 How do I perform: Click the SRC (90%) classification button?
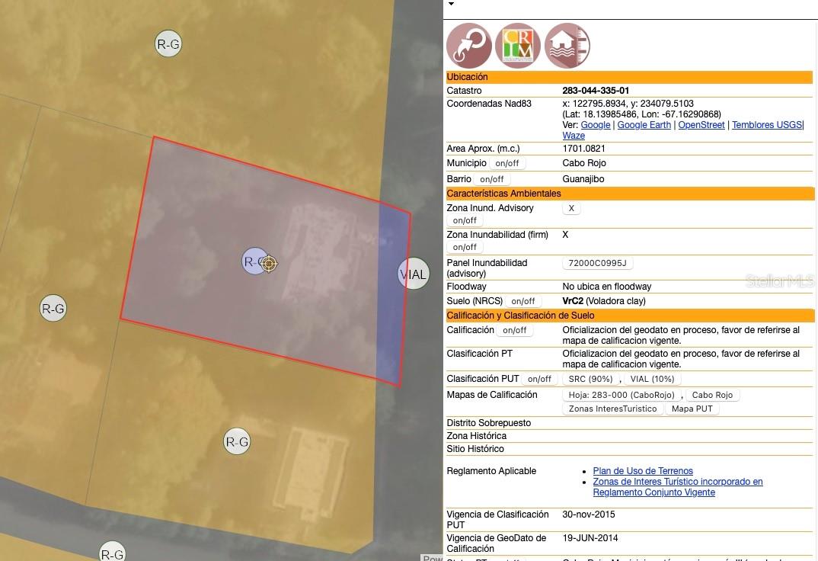[590, 379]
